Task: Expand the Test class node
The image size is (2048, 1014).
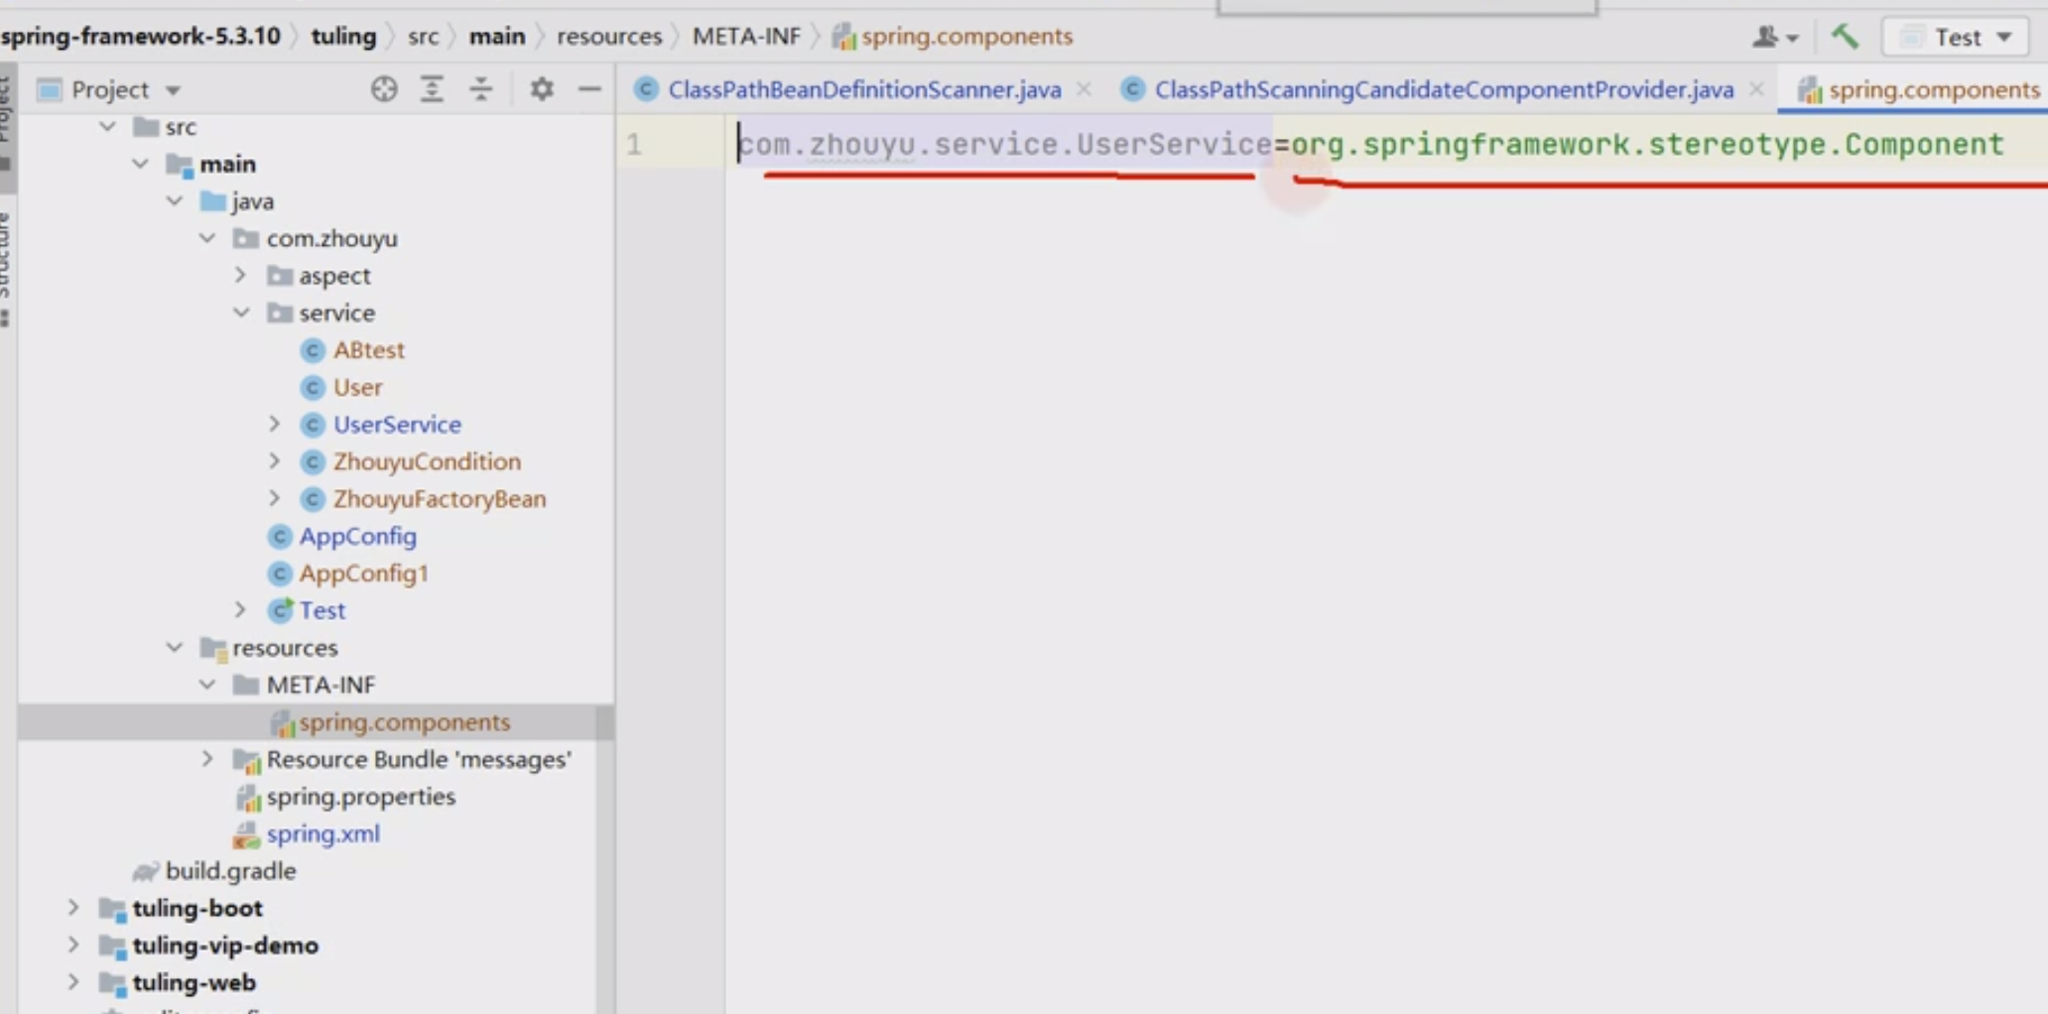Action: 240,610
